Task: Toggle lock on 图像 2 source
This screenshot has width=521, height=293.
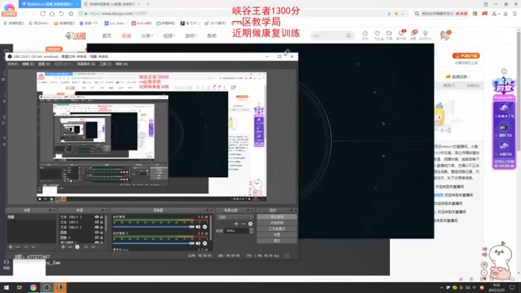Action: [102, 238]
